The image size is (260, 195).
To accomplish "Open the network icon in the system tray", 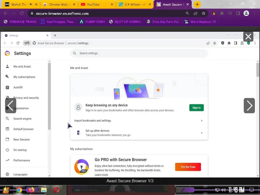I will (x=217, y=190).
